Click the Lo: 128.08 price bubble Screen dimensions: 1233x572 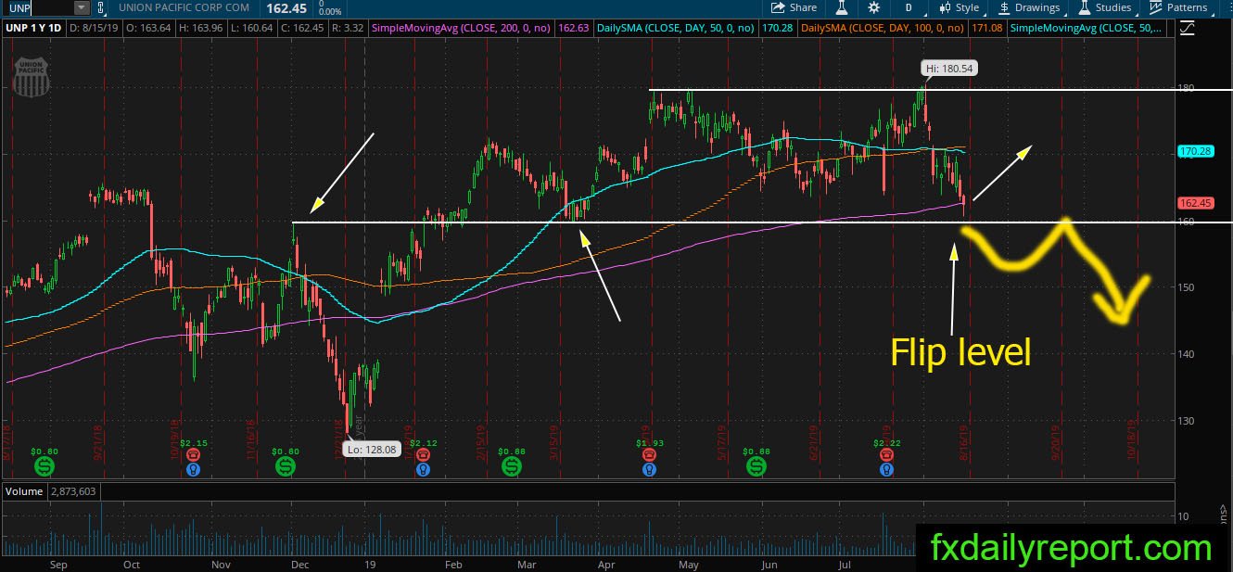372,448
